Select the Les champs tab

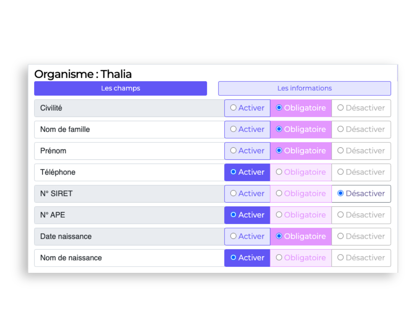[121, 88]
